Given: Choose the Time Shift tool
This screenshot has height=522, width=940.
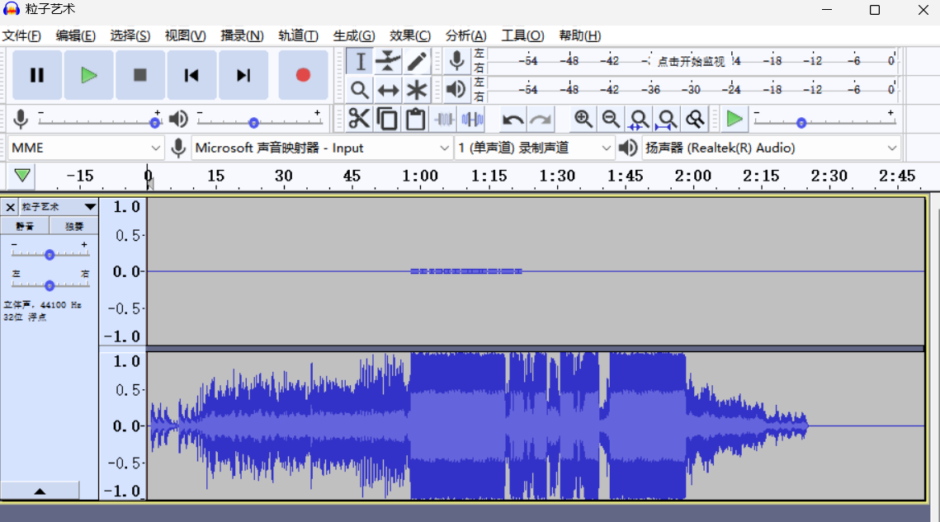Looking at the screenshot, I should (x=388, y=90).
